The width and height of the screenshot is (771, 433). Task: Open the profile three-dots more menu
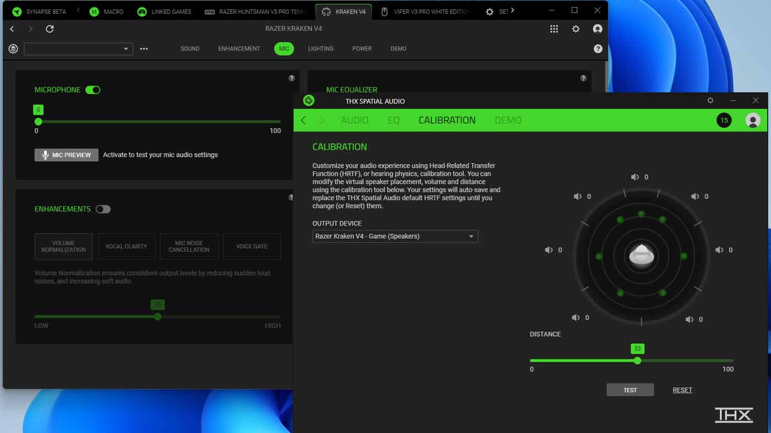(x=144, y=48)
